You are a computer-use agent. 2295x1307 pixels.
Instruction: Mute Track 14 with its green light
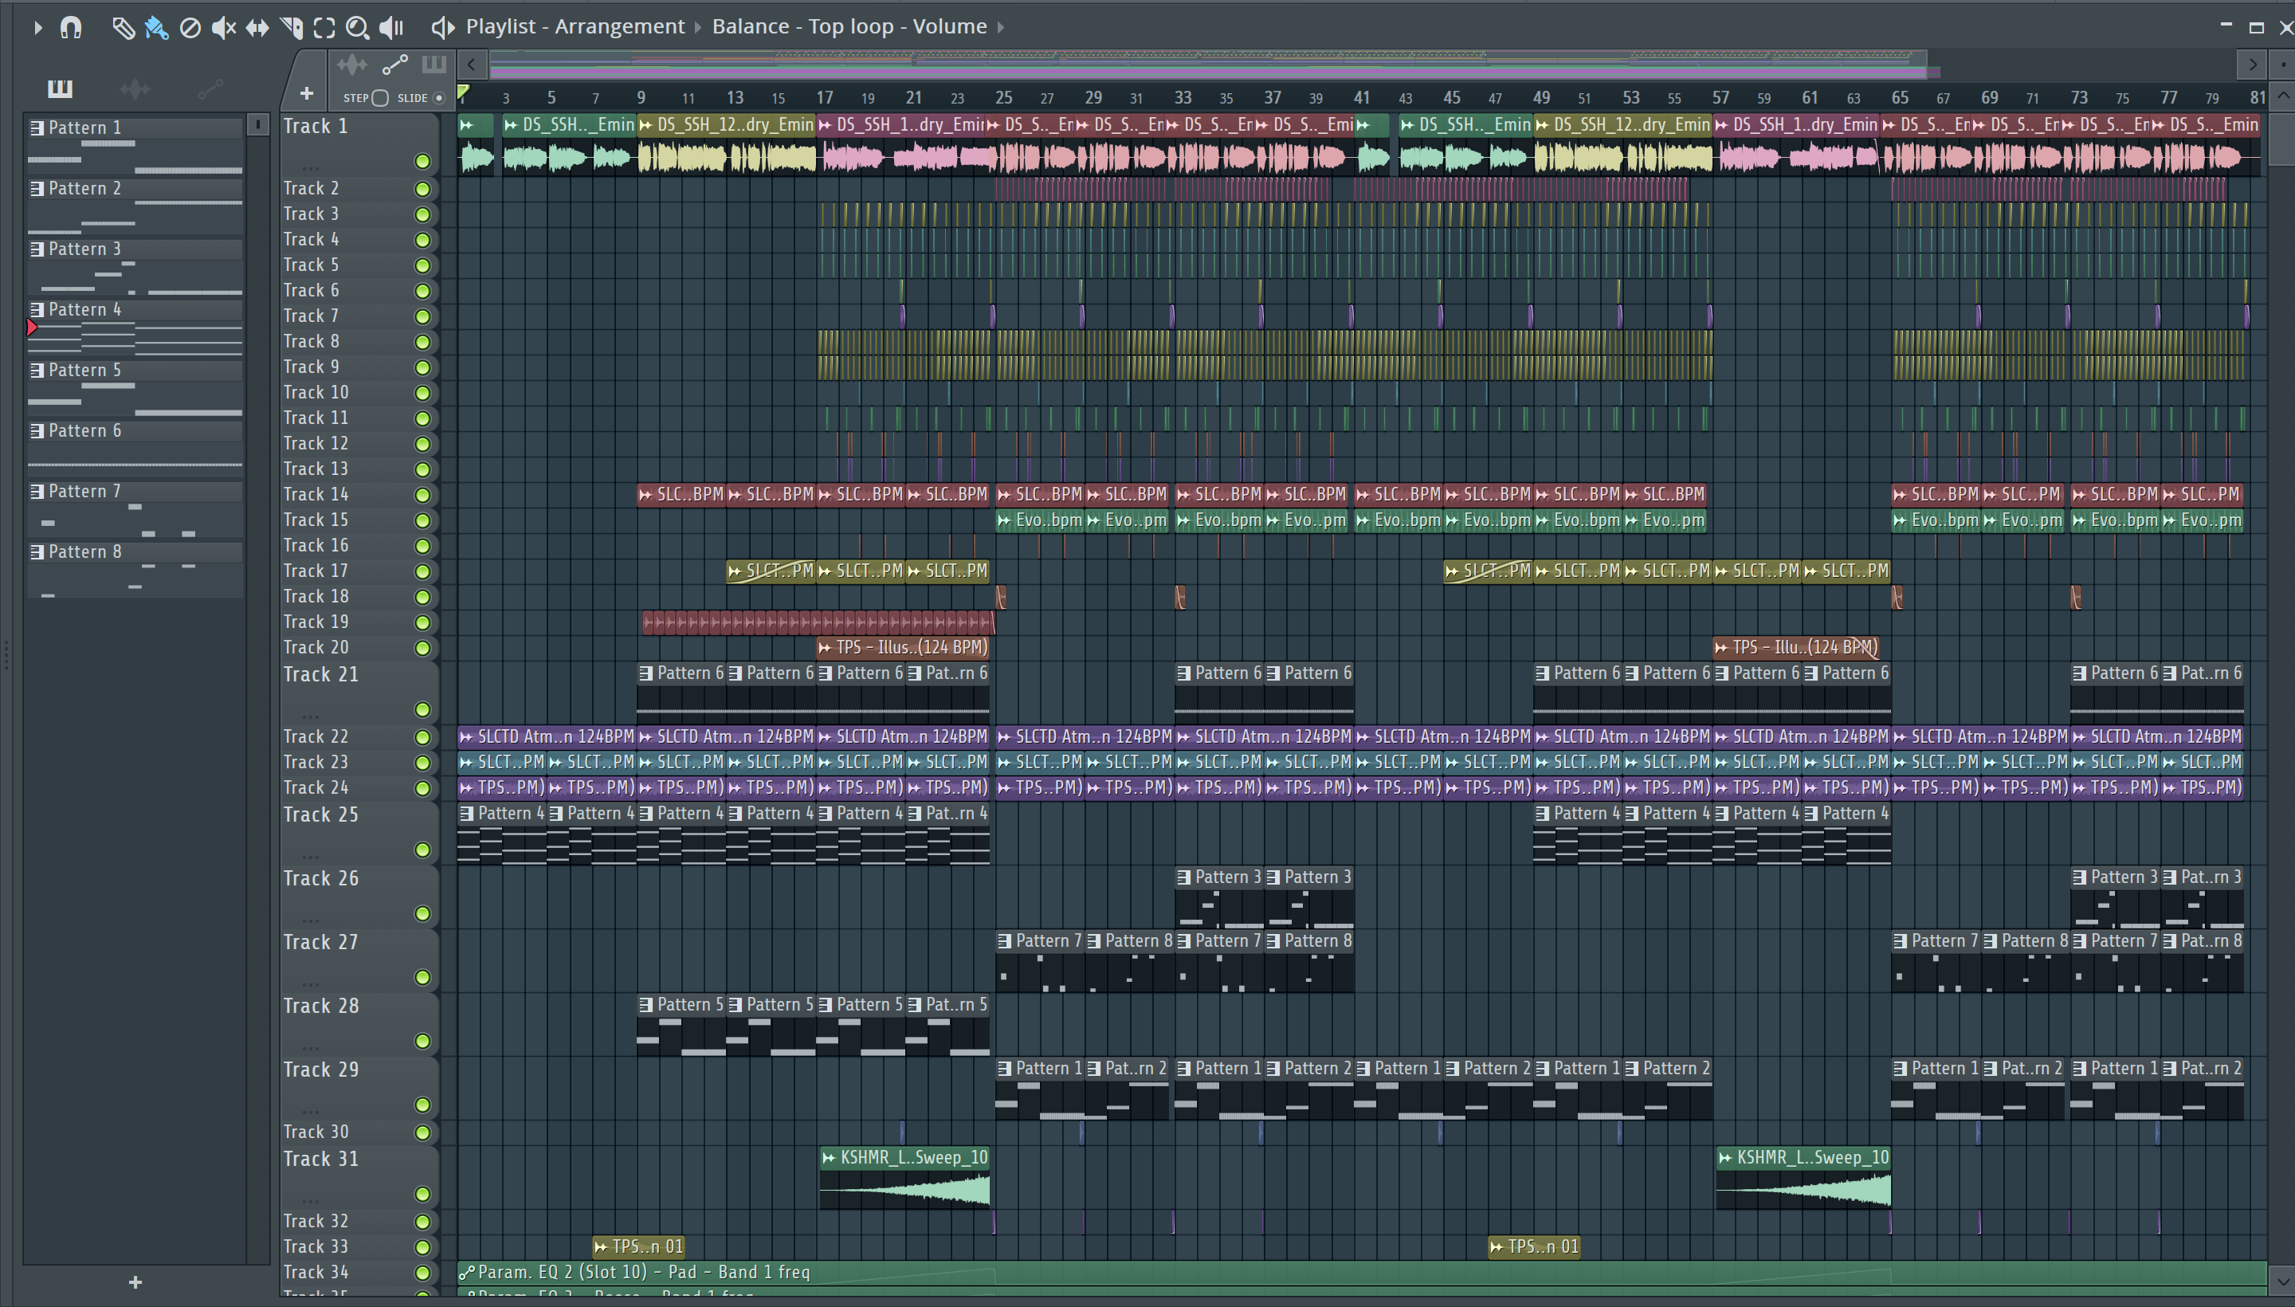tap(422, 495)
